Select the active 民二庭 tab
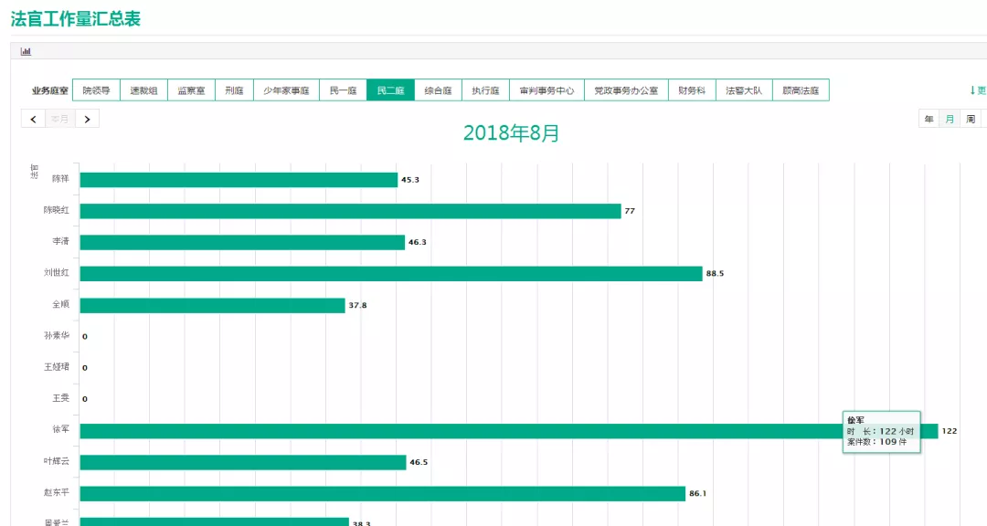 391,90
